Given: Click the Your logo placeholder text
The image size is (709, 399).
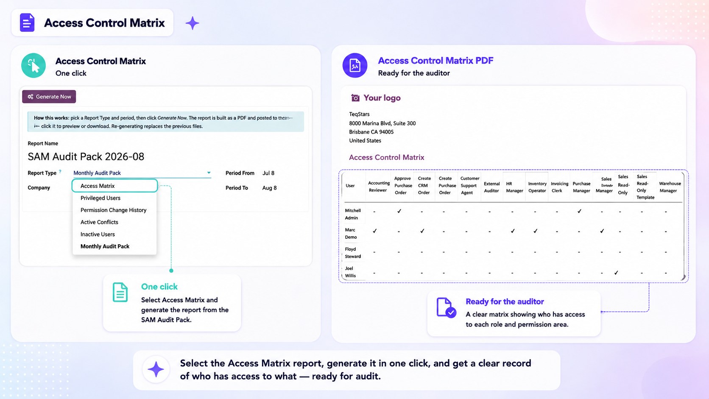Looking at the screenshot, I should point(382,98).
